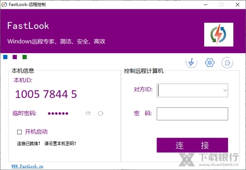Select the green theme swatch

pos(25,57)
